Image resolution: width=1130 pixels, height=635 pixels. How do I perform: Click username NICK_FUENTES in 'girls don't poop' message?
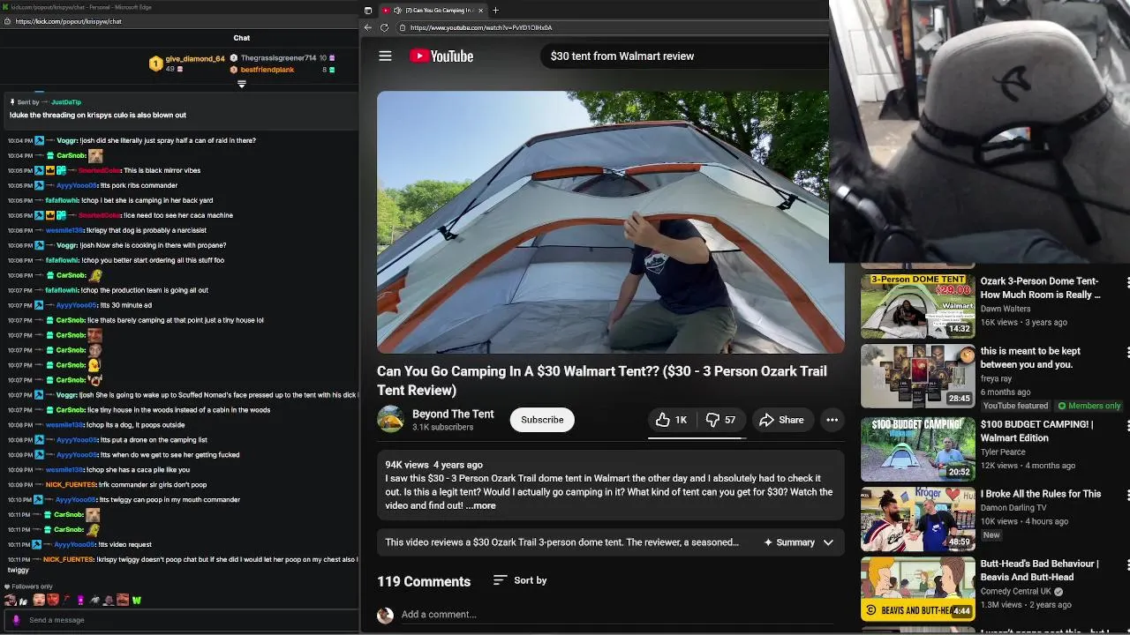click(x=69, y=484)
